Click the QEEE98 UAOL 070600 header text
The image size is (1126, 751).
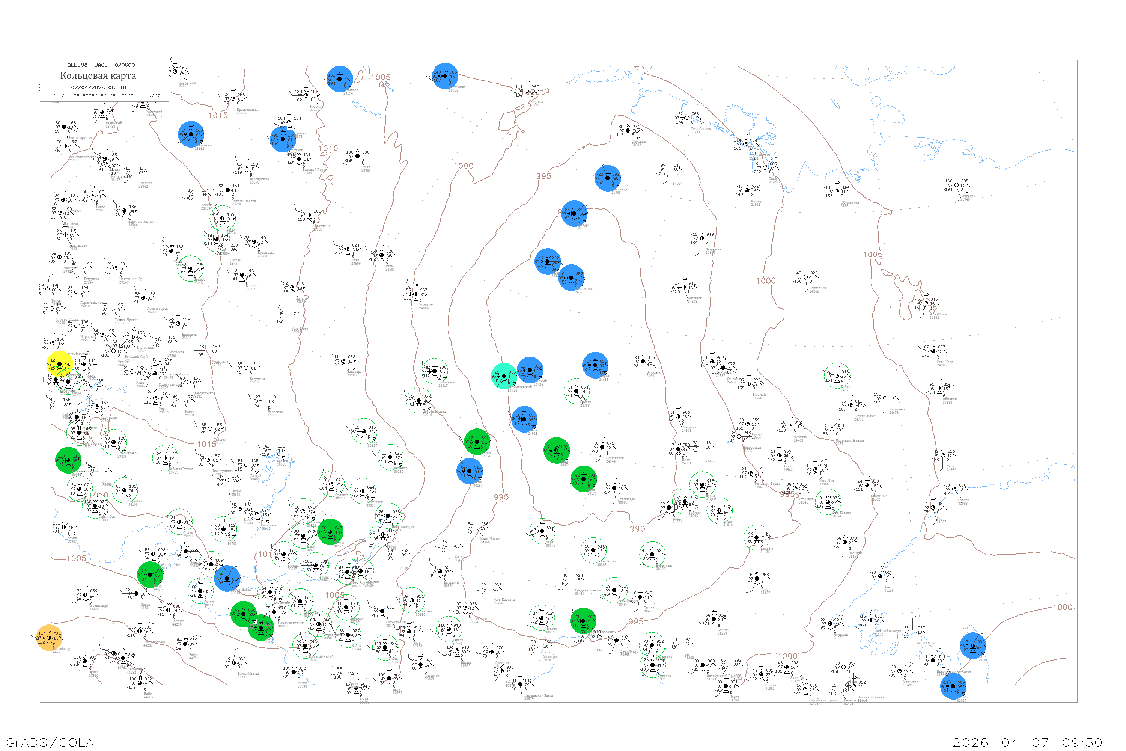coord(101,65)
